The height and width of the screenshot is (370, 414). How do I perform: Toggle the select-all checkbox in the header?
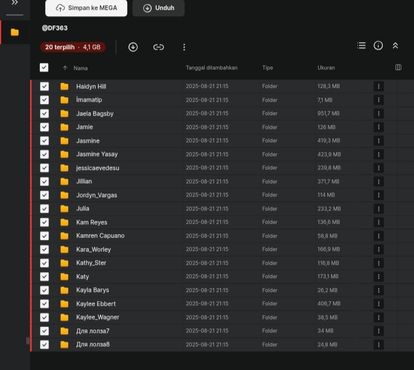click(44, 68)
